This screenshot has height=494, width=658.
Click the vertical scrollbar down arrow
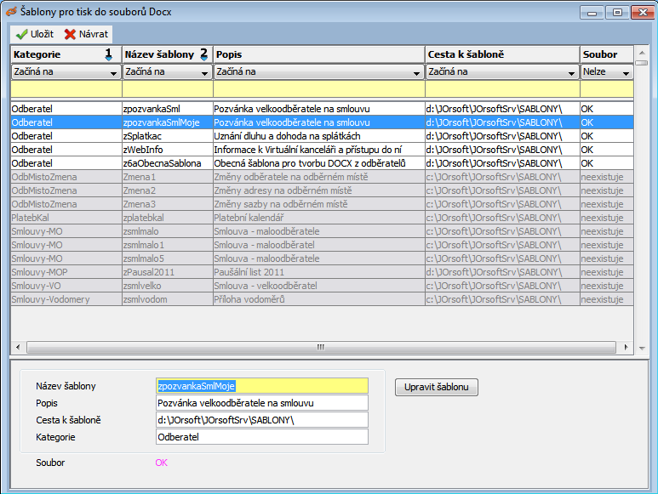click(x=641, y=348)
